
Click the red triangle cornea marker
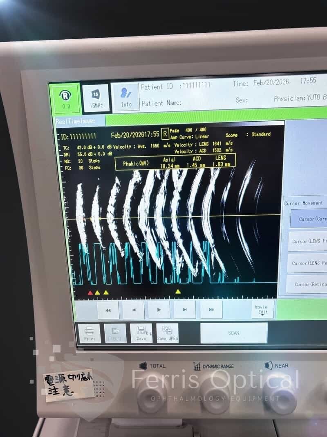90,293
